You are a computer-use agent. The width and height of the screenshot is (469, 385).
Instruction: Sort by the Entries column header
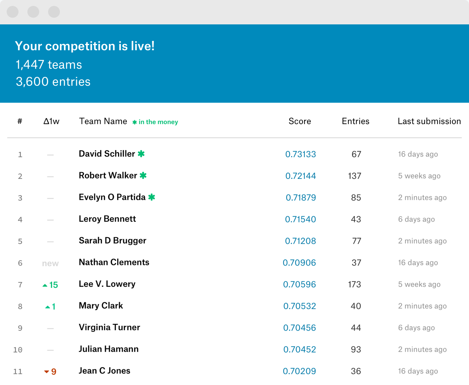(x=355, y=121)
